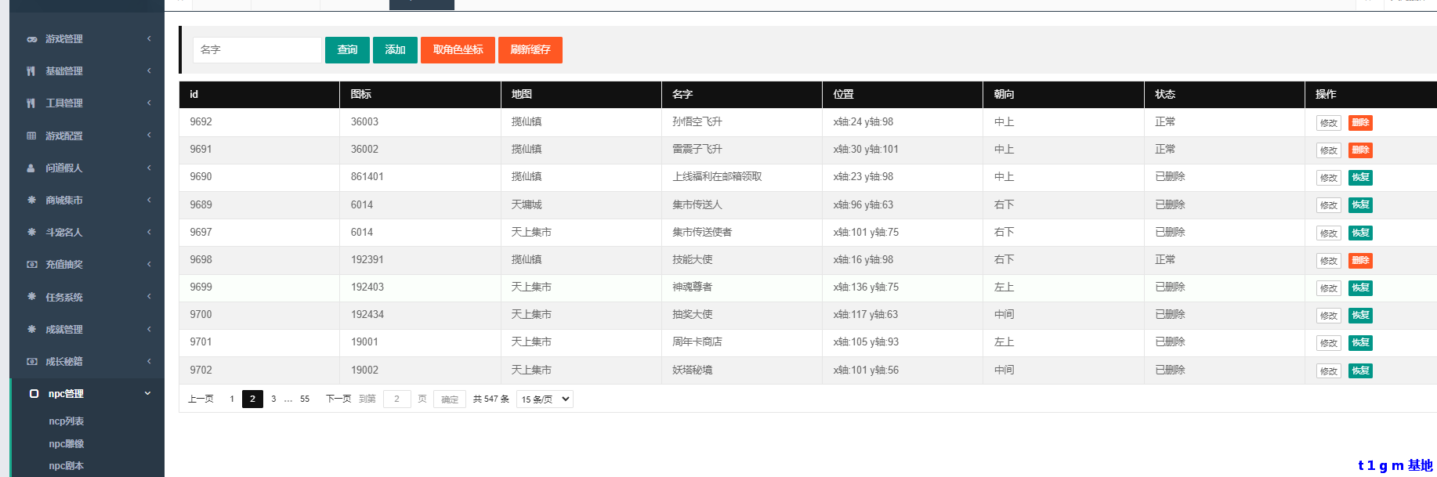Click the gamepad icon beside 游戏管理
Screen dimensions: 1437x477
pyautogui.click(x=31, y=39)
